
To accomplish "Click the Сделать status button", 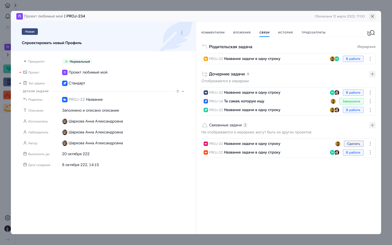I will [354, 144].
